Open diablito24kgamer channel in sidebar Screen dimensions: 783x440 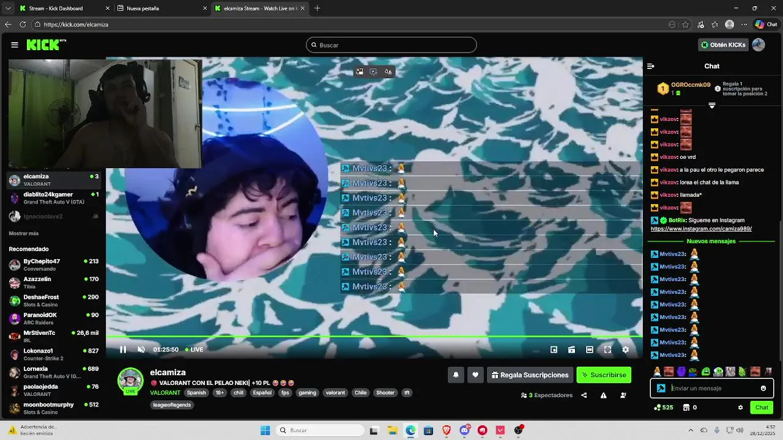[54, 198]
